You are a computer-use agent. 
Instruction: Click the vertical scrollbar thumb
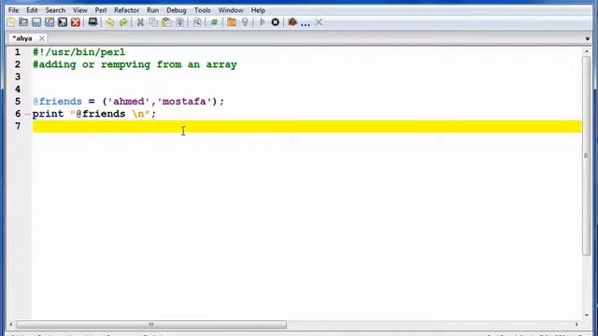coord(587,156)
